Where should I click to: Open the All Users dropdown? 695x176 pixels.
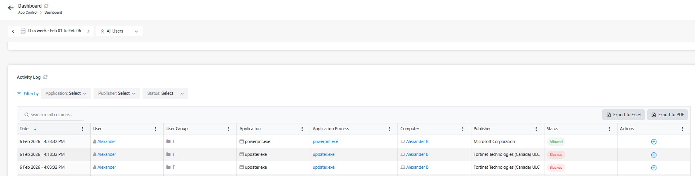coord(119,31)
